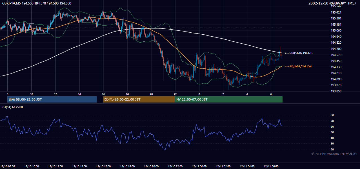Screen dimensions: 360x169
Task: Click the Tokyo 08:00-15:30 JST session bar
Action: point(52,99)
